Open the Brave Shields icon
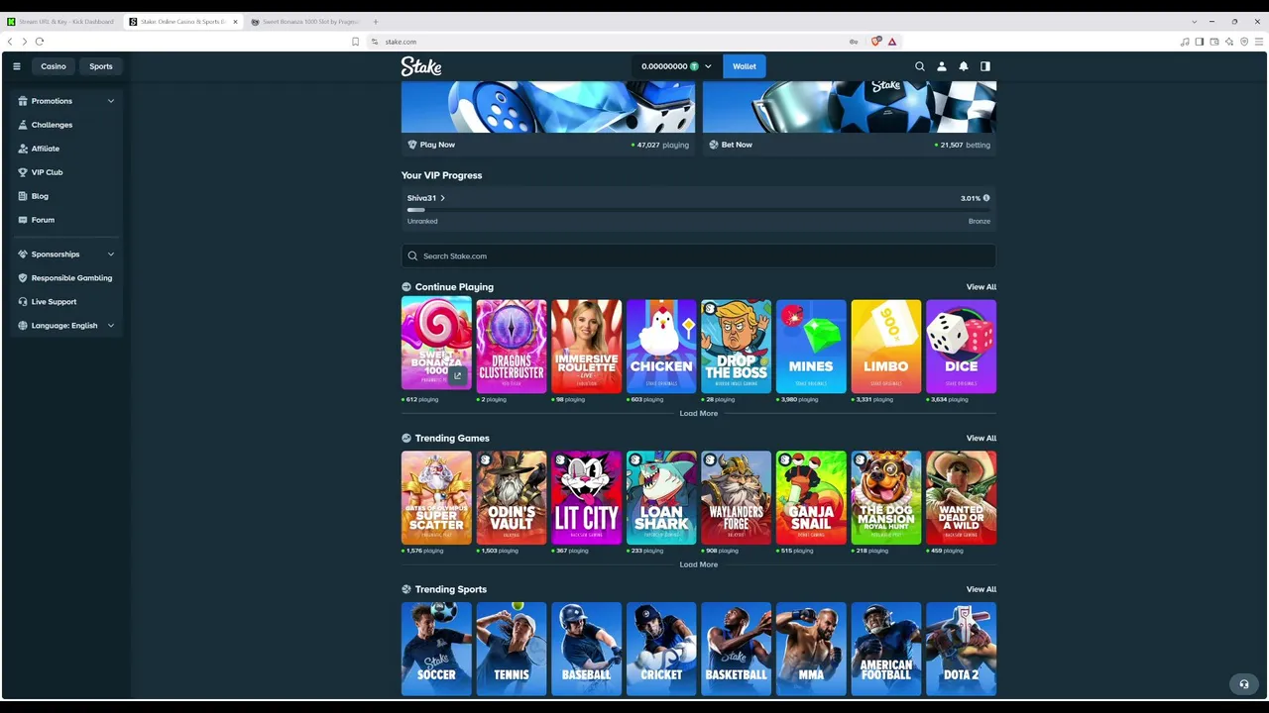This screenshot has width=1269, height=713. point(876,42)
